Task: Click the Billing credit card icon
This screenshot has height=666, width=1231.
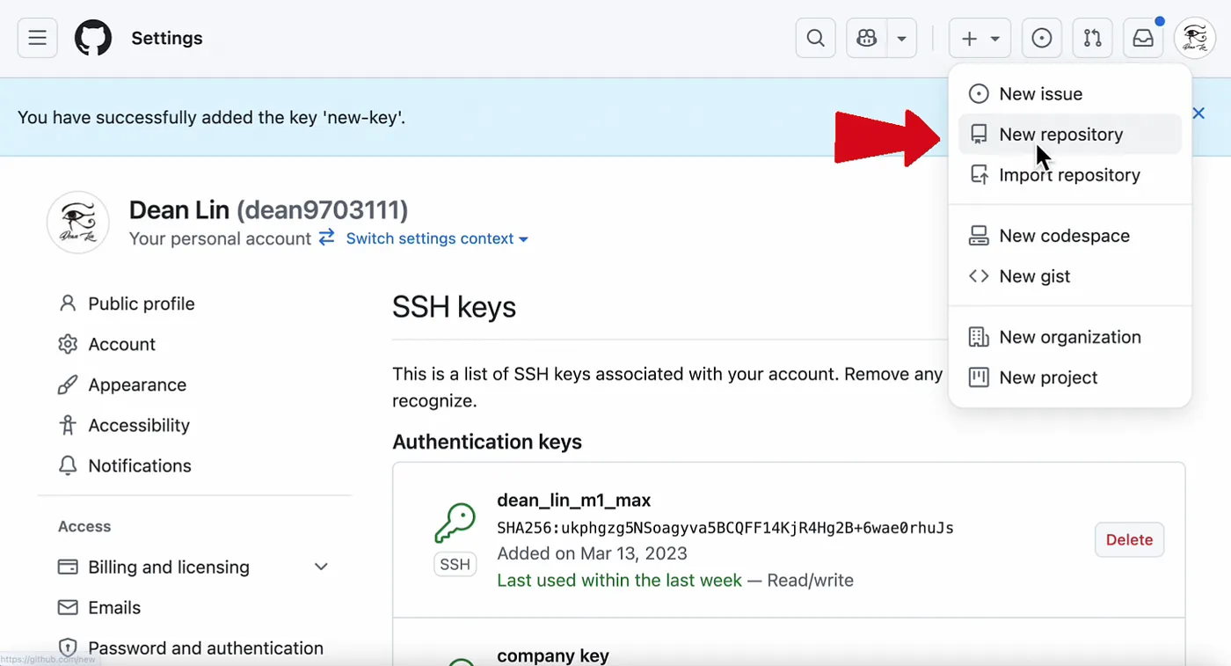Action: [x=68, y=567]
